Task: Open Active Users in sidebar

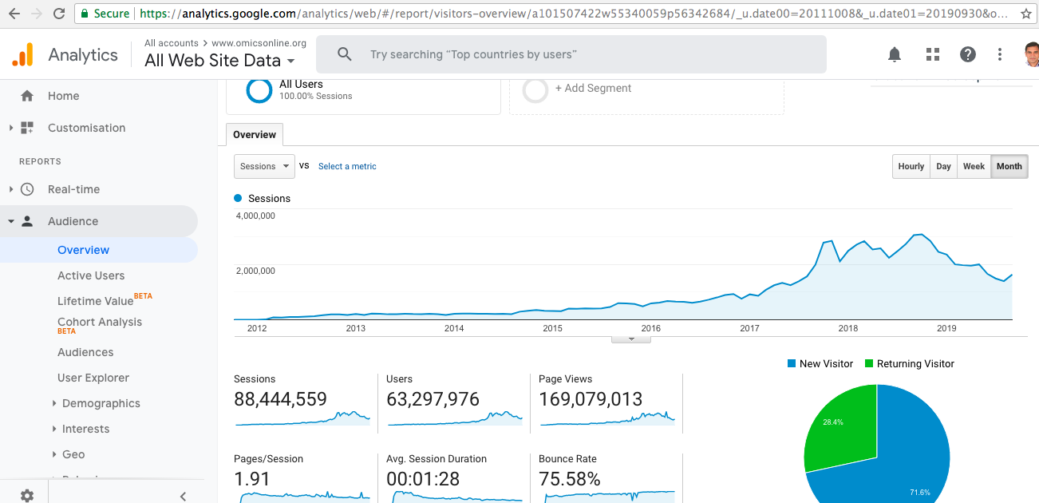Action: [91, 275]
